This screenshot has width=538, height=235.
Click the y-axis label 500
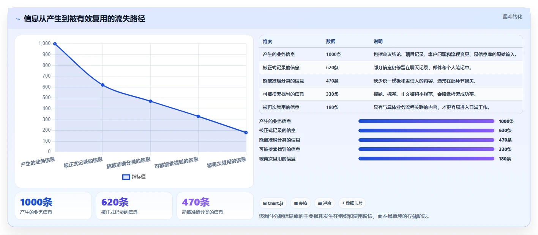point(46,98)
